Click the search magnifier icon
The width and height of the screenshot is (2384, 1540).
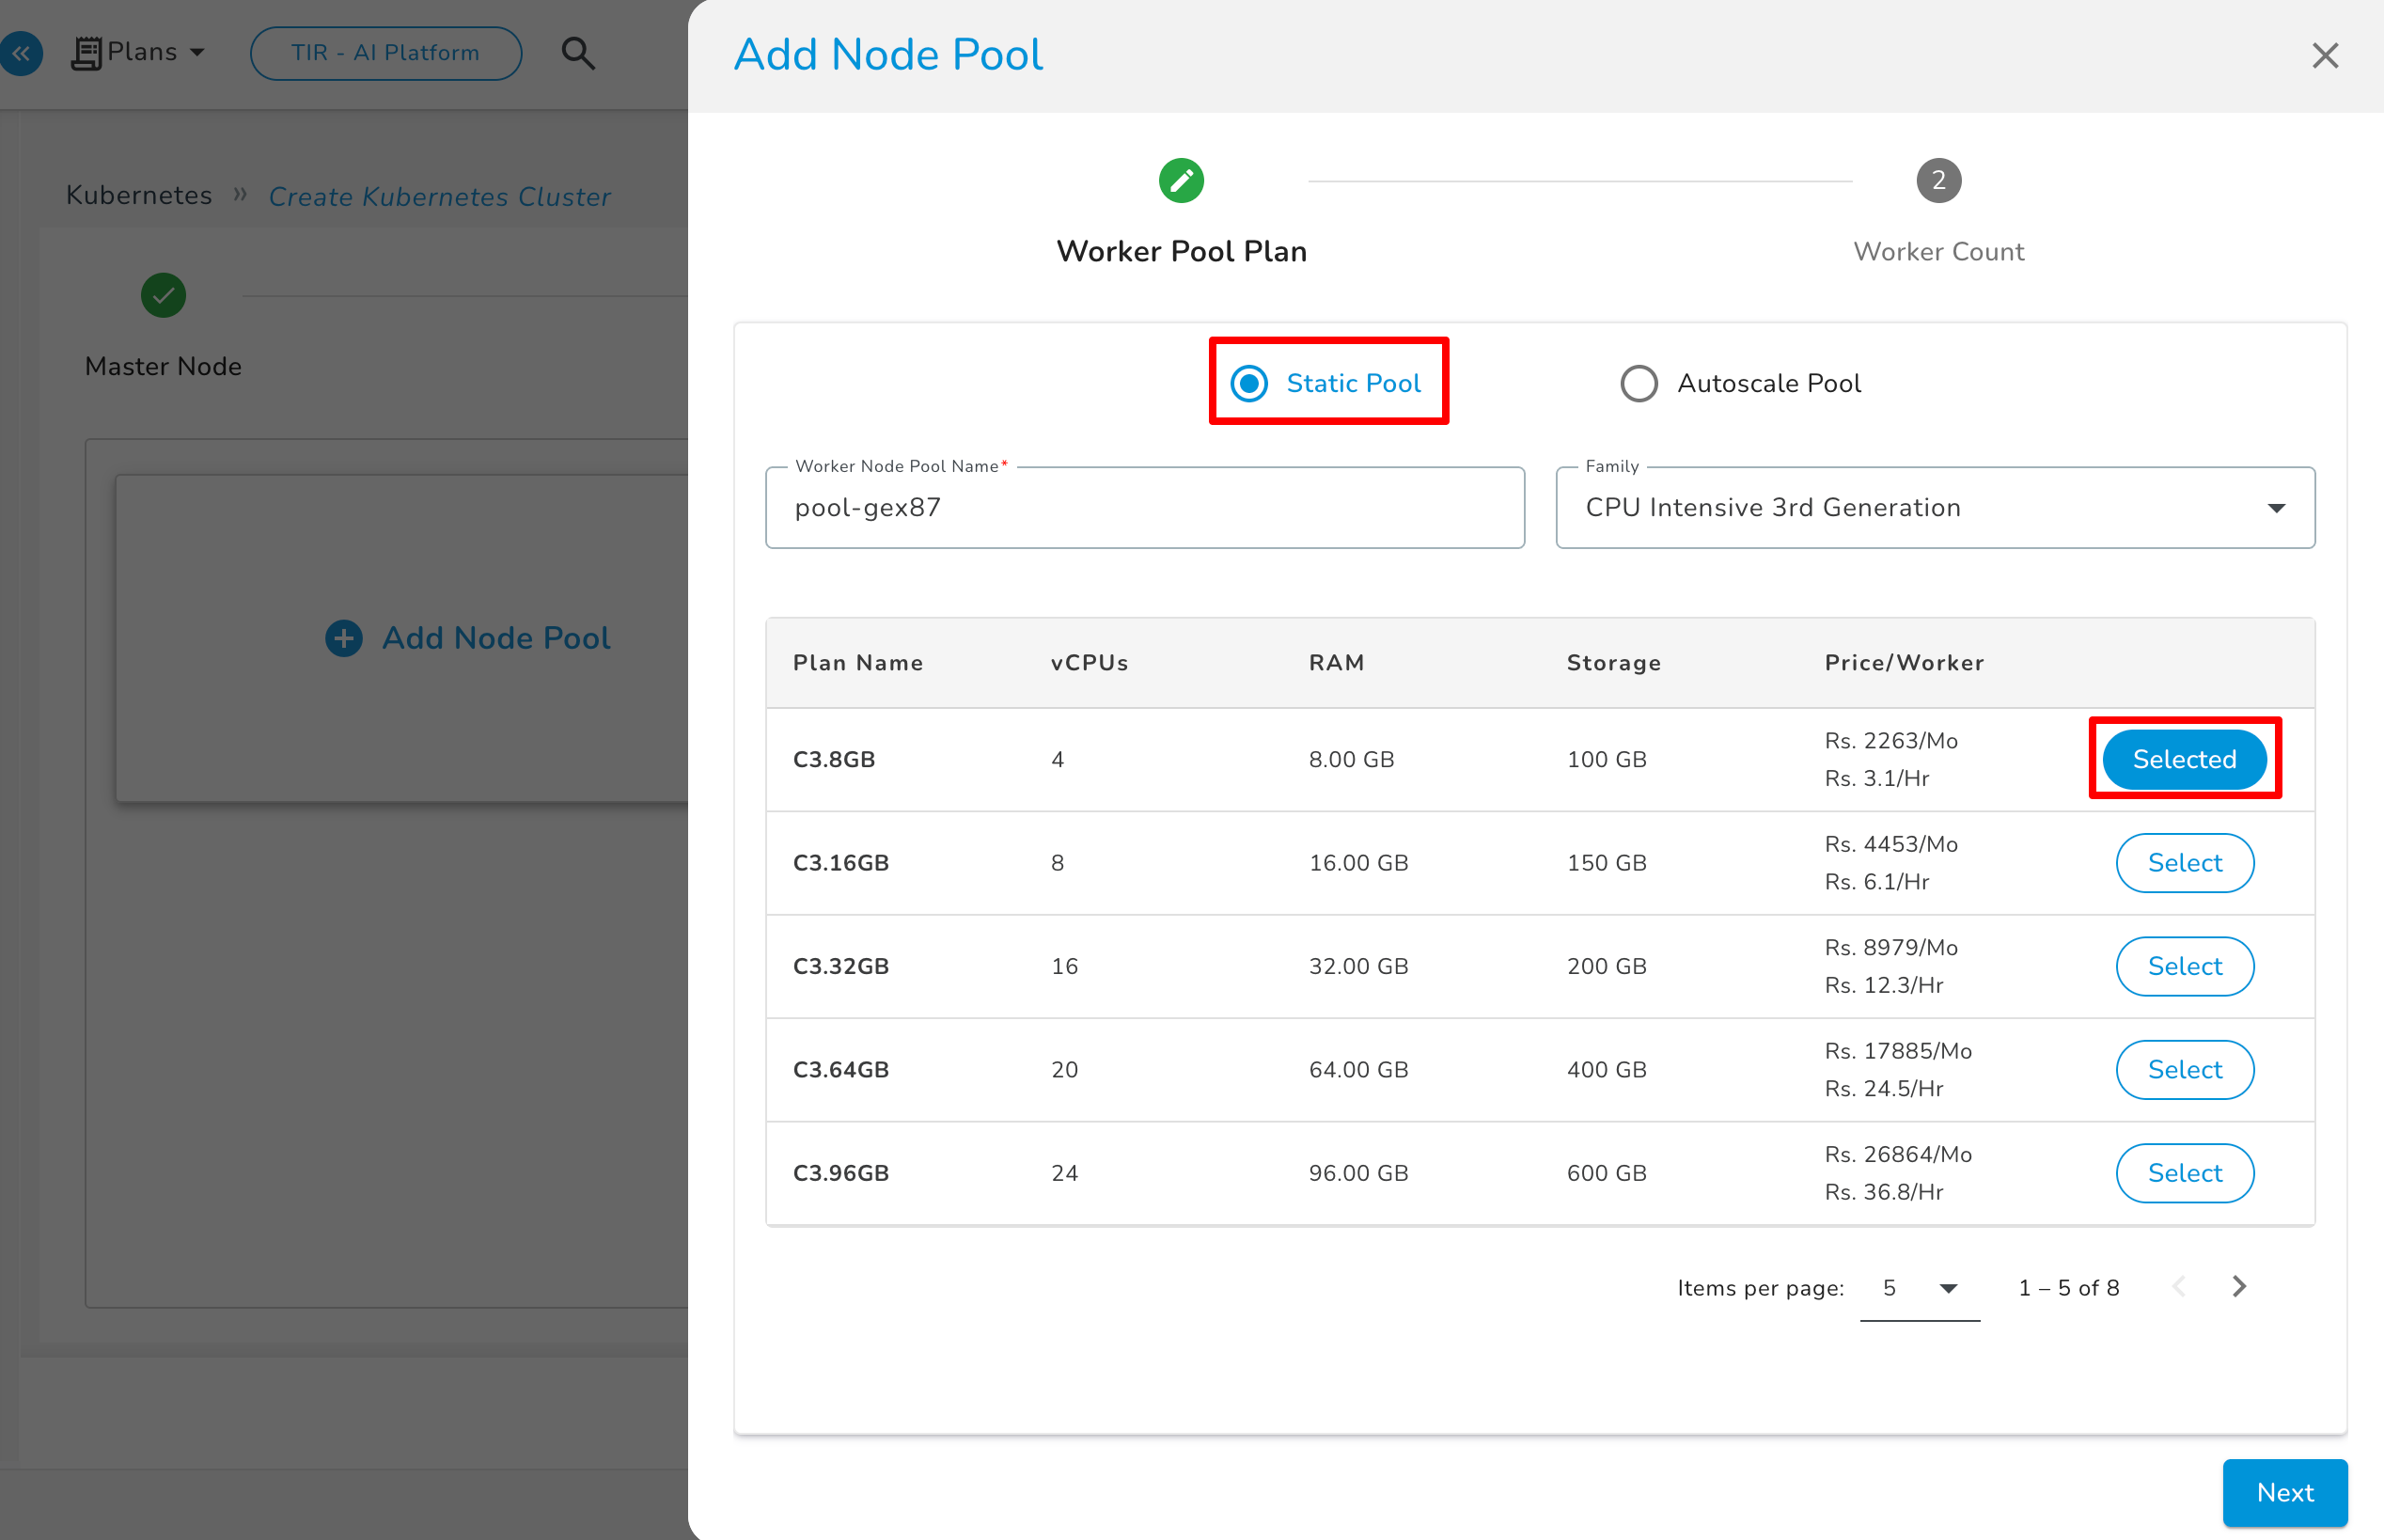(x=578, y=53)
